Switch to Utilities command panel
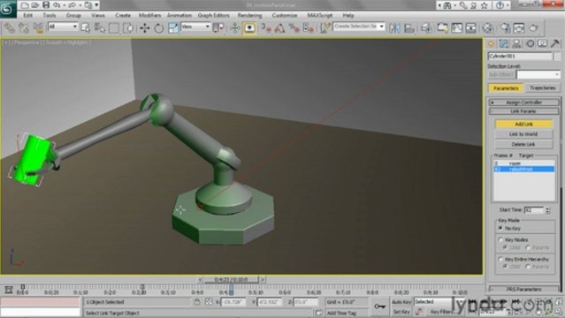565x318 pixels. point(555,44)
